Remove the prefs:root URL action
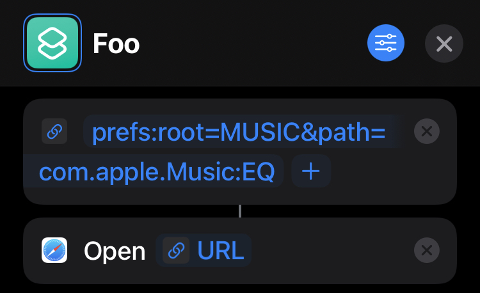Screen dimensions: 480x293 click(x=427, y=131)
